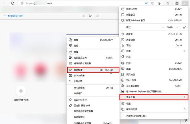Select Web 选择 menu entry
190x124 pixels.
coord(154,80)
